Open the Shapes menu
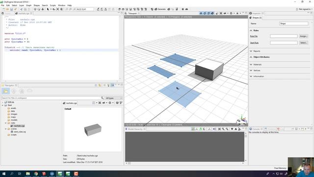314x177 pixels. pyautogui.click(x=37, y=5)
